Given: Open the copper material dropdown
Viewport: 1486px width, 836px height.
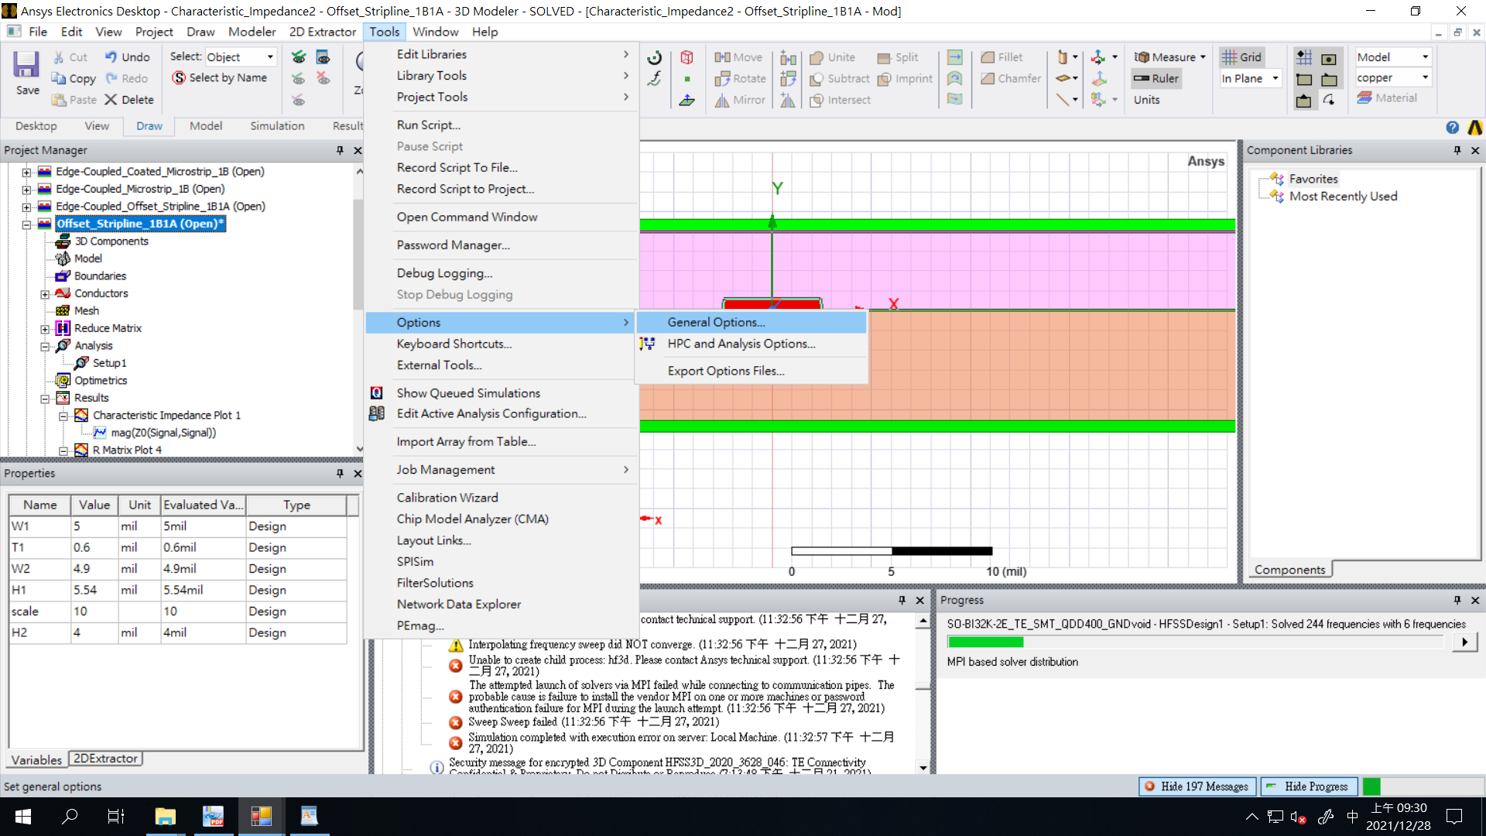Looking at the screenshot, I should 1393,78.
